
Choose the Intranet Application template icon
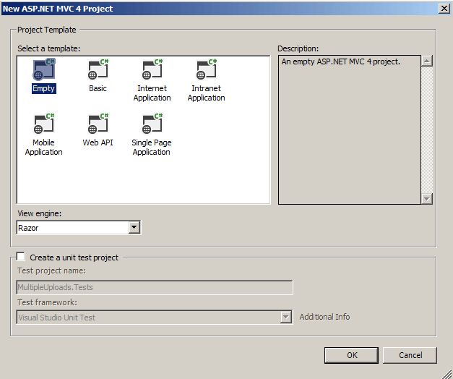(x=207, y=69)
